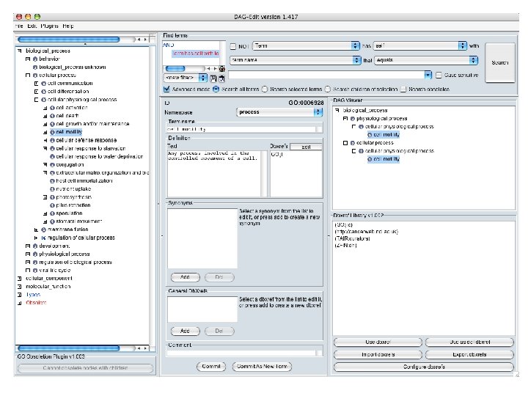Click the icon beside host cell immortalization

pyautogui.click(x=52, y=181)
